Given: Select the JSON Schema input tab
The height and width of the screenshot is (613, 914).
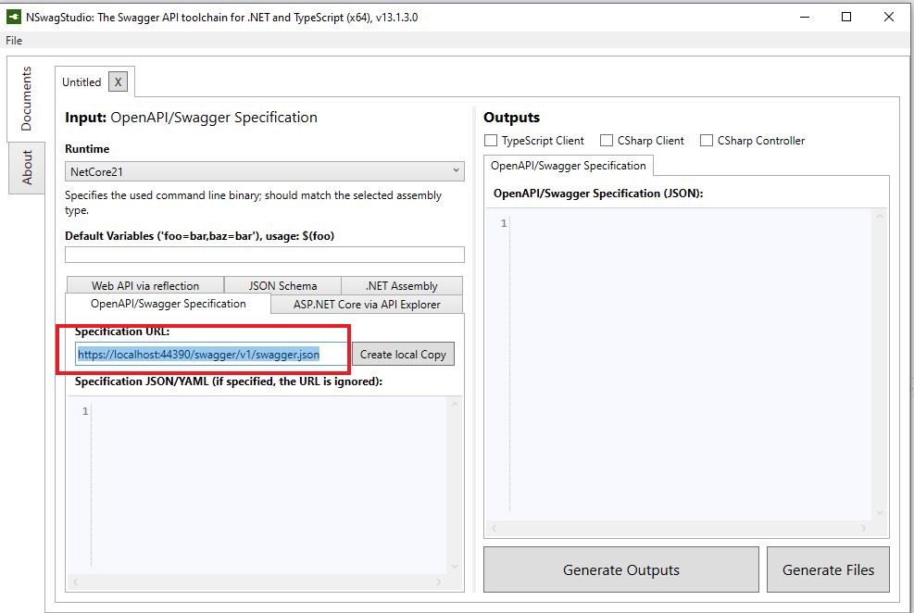Looking at the screenshot, I should point(282,285).
